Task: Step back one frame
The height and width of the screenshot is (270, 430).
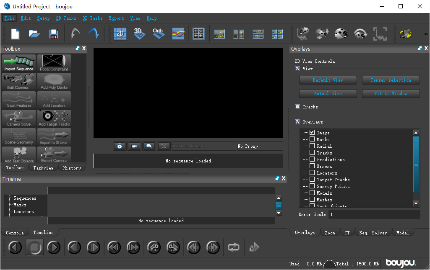Action: (74, 247)
